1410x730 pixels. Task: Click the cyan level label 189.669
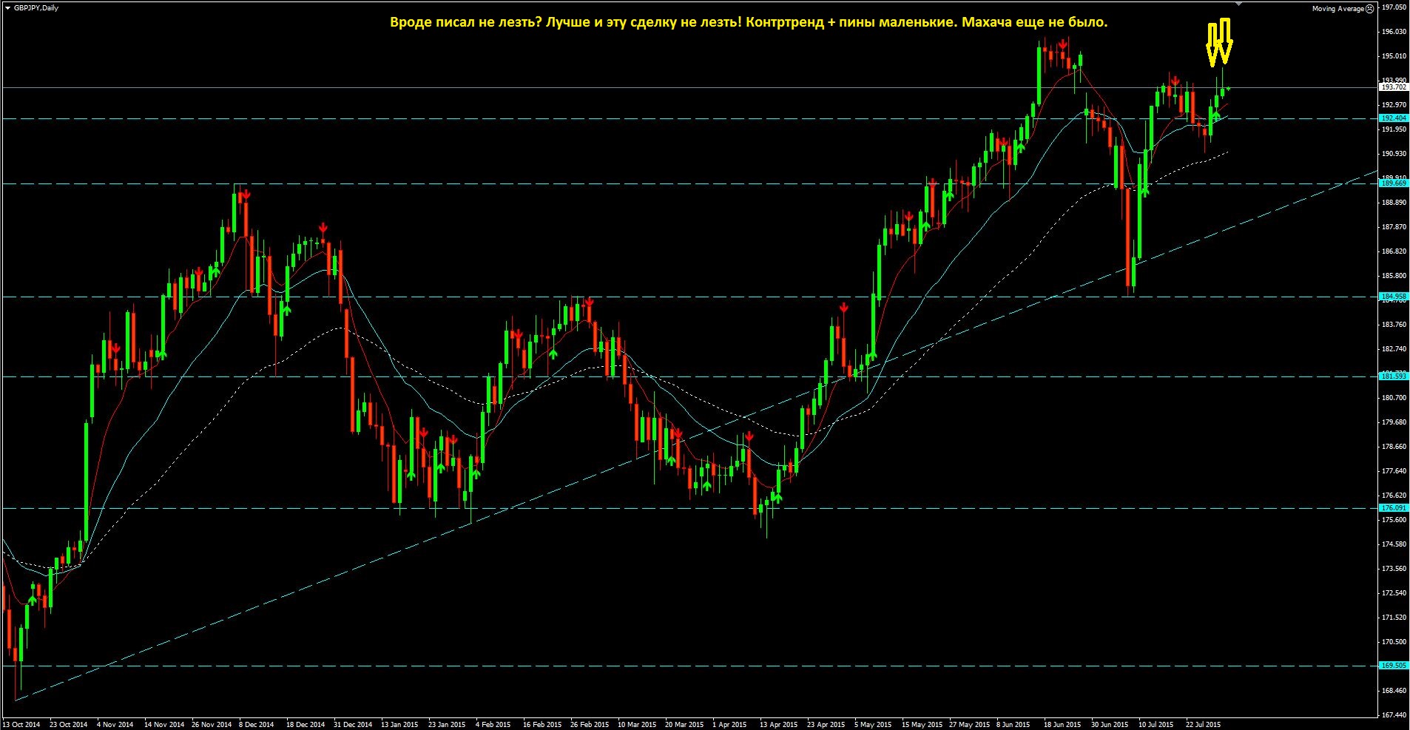click(1394, 183)
